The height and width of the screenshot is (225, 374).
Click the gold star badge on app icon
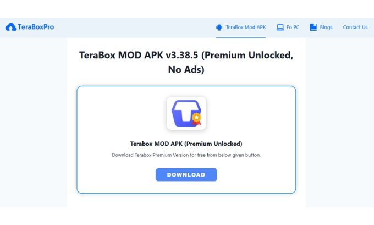[x=197, y=117]
